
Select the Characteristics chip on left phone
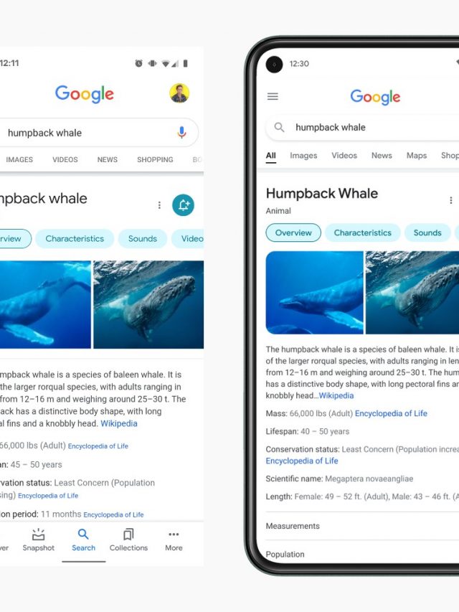click(x=75, y=238)
